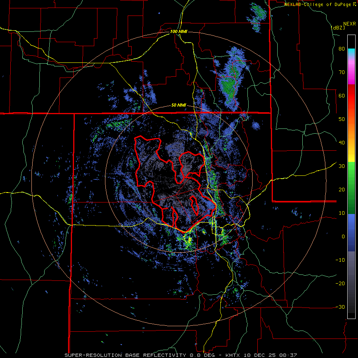Click the '100 NMI' range ring label
This screenshot has width=358, height=358.
[x=179, y=31]
